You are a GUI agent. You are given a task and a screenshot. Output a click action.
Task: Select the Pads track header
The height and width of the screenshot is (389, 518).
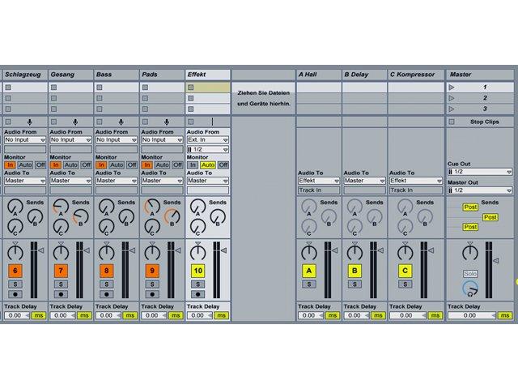[x=162, y=75]
